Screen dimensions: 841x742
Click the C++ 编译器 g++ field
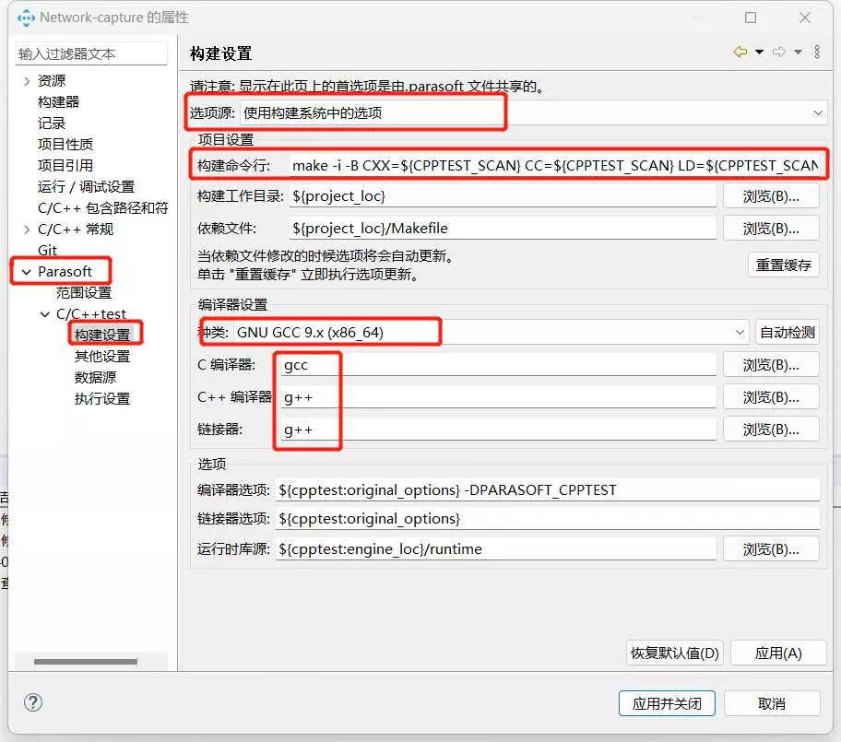pos(498,397)
